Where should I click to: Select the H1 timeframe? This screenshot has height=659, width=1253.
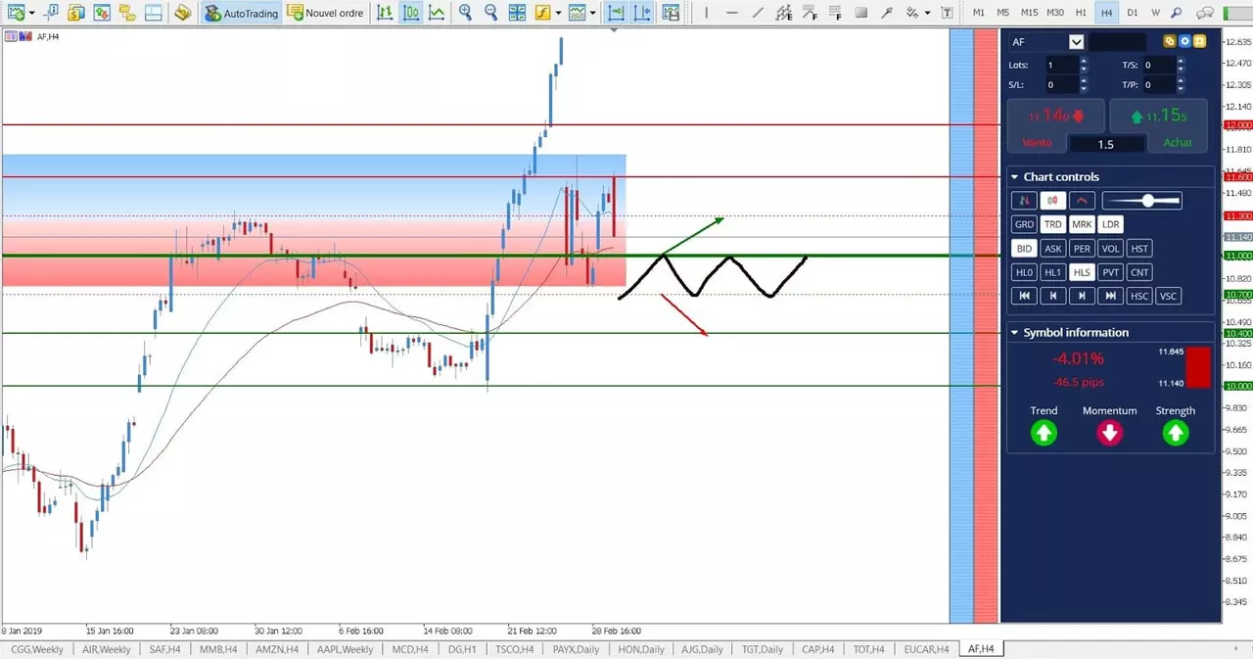1081,13
